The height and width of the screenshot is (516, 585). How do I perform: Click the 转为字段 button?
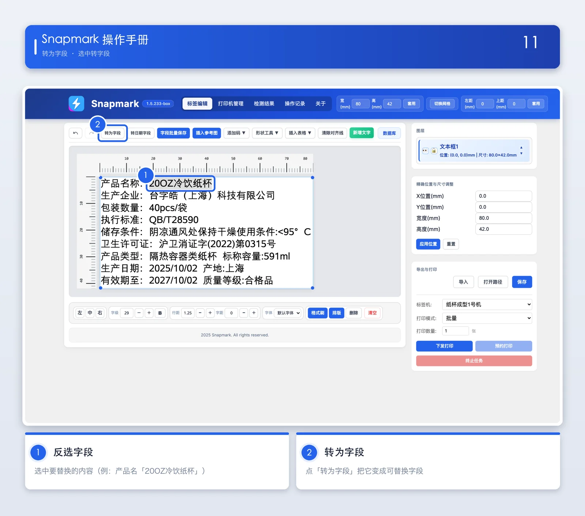tap(113, 133)
